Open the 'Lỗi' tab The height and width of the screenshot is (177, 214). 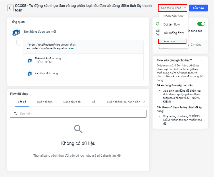click(x=94, y=102)
